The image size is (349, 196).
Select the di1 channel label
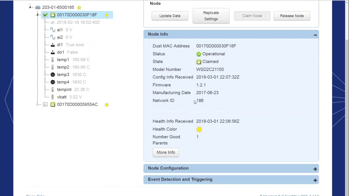[60, 45]
